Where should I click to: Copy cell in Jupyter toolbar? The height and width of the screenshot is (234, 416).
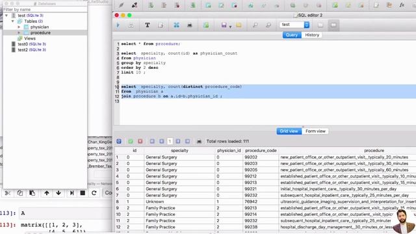[x=20, y=193]
